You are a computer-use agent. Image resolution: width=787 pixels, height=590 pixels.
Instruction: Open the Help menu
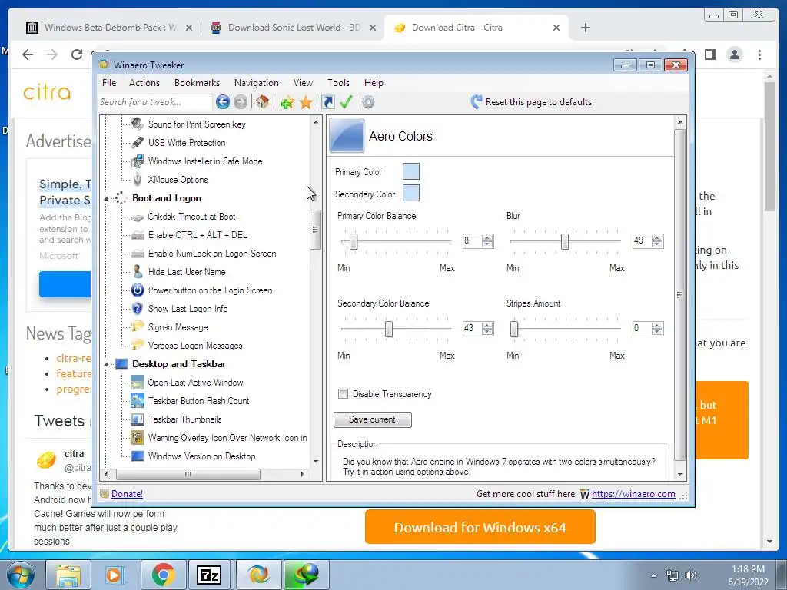(x=374, y=83)
